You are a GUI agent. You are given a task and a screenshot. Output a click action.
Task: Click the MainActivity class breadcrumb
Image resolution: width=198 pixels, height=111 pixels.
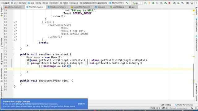(x=116, y=3)
